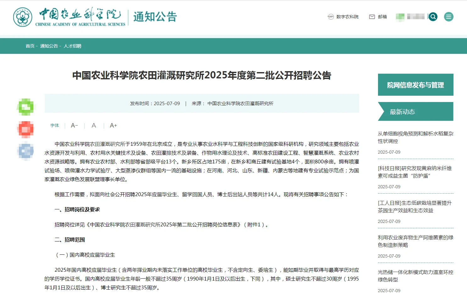Click the 数字农科院 small round icon

[x=331, y=17]
